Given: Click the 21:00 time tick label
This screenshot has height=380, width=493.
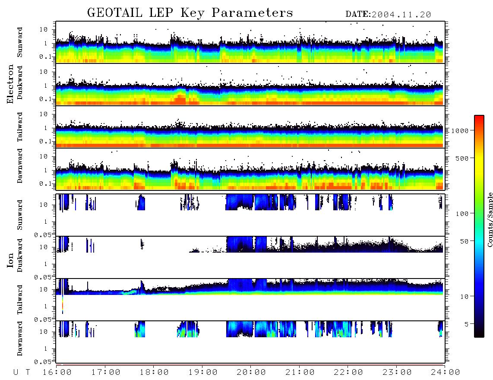Looking at the screenshot, I should pyautogui.click(x=300, y=373).
